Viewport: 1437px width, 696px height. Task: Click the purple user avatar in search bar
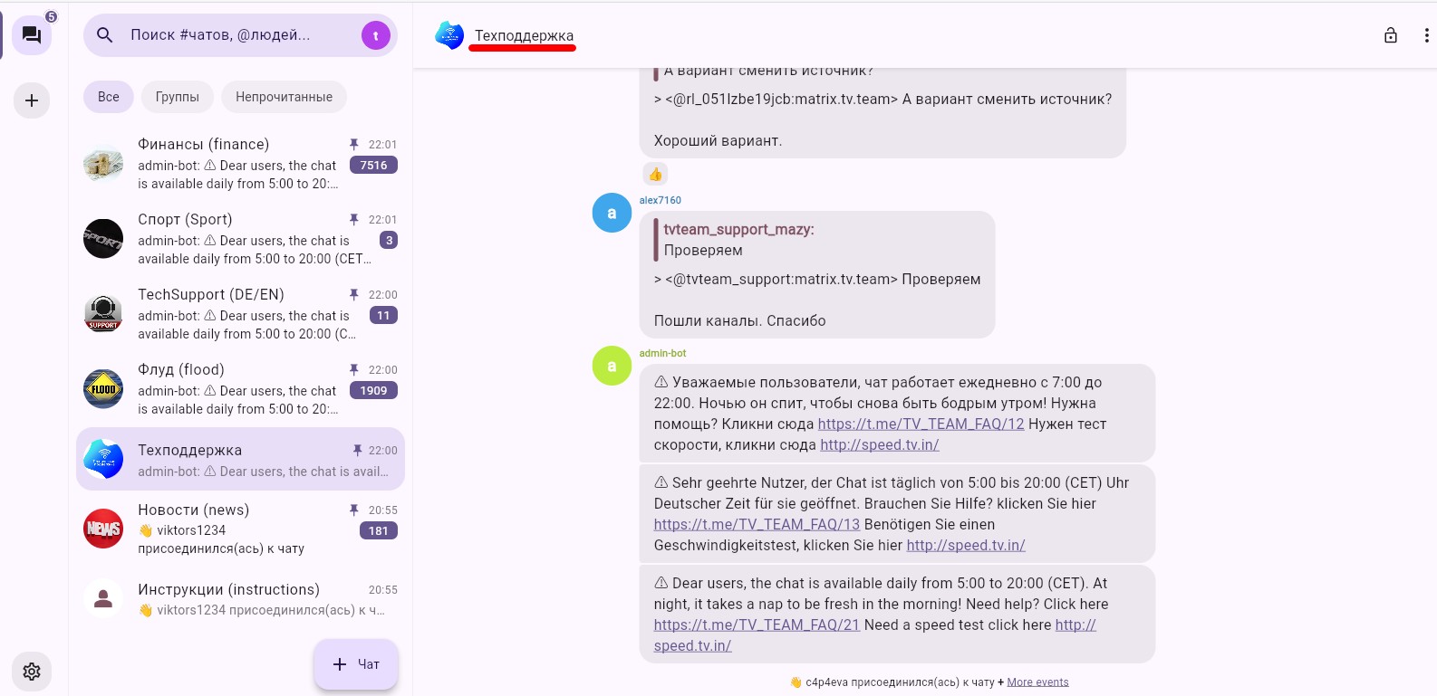(375, 35)
